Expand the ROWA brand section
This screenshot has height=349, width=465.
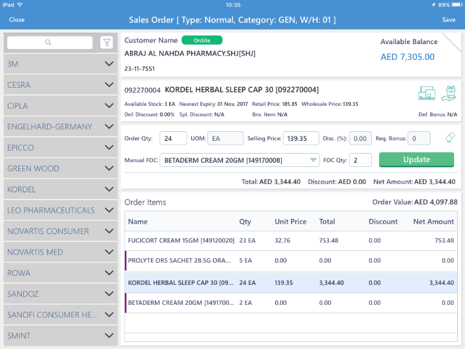60,273
